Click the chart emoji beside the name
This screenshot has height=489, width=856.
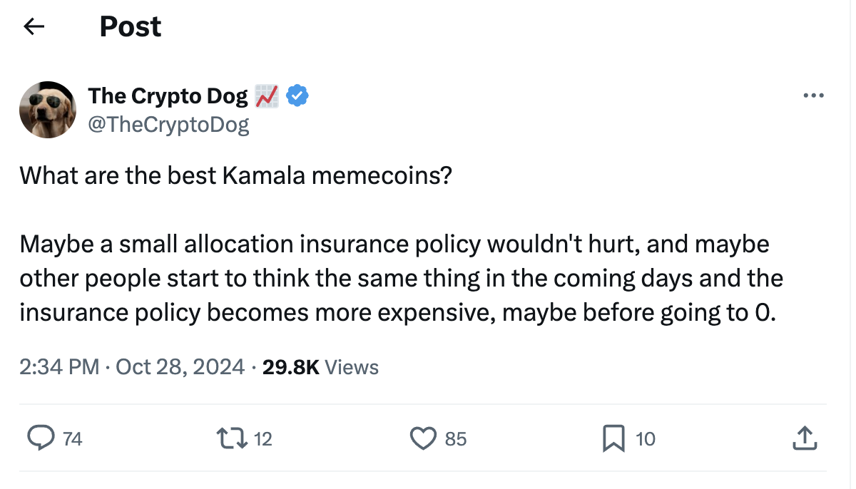(267, 96)
